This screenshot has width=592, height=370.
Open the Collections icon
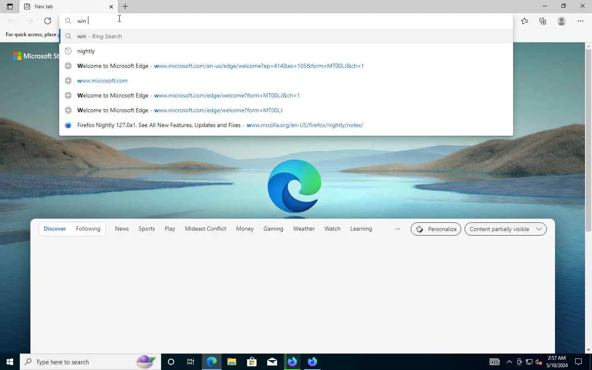[x=543, y=21]
